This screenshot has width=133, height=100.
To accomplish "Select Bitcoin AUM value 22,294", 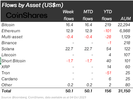I will pyautogui.click(x=124, y=25).
